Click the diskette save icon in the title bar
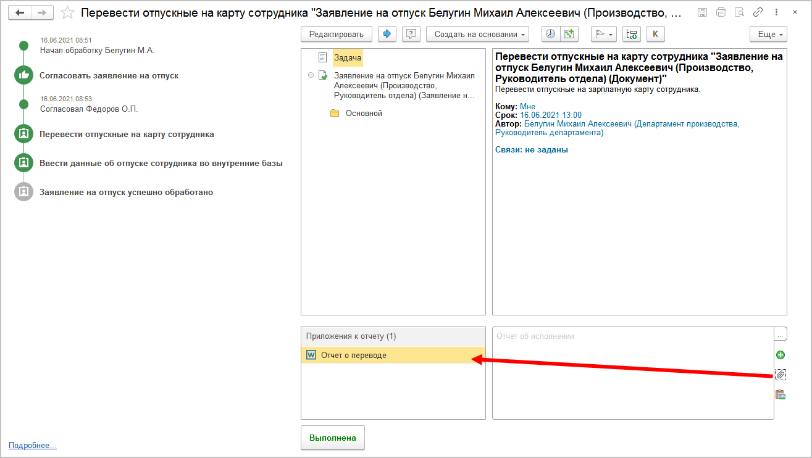 pyautogui.click(x=703, y=12)
